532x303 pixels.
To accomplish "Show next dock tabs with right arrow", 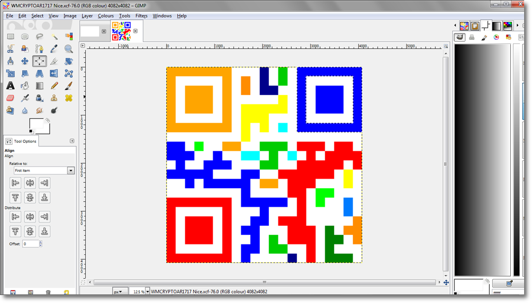I will (x=517, y=26).
